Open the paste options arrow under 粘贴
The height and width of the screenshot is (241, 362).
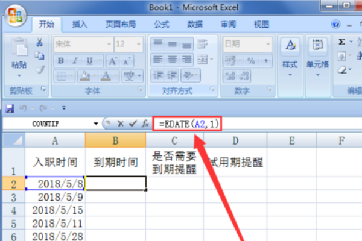coord(19,75)
